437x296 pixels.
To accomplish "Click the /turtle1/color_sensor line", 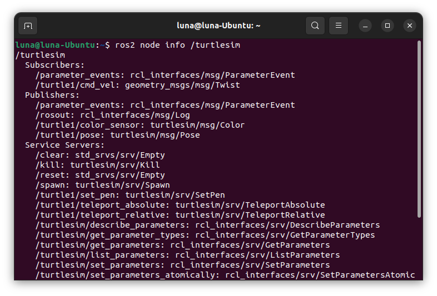I will [140, 125].
